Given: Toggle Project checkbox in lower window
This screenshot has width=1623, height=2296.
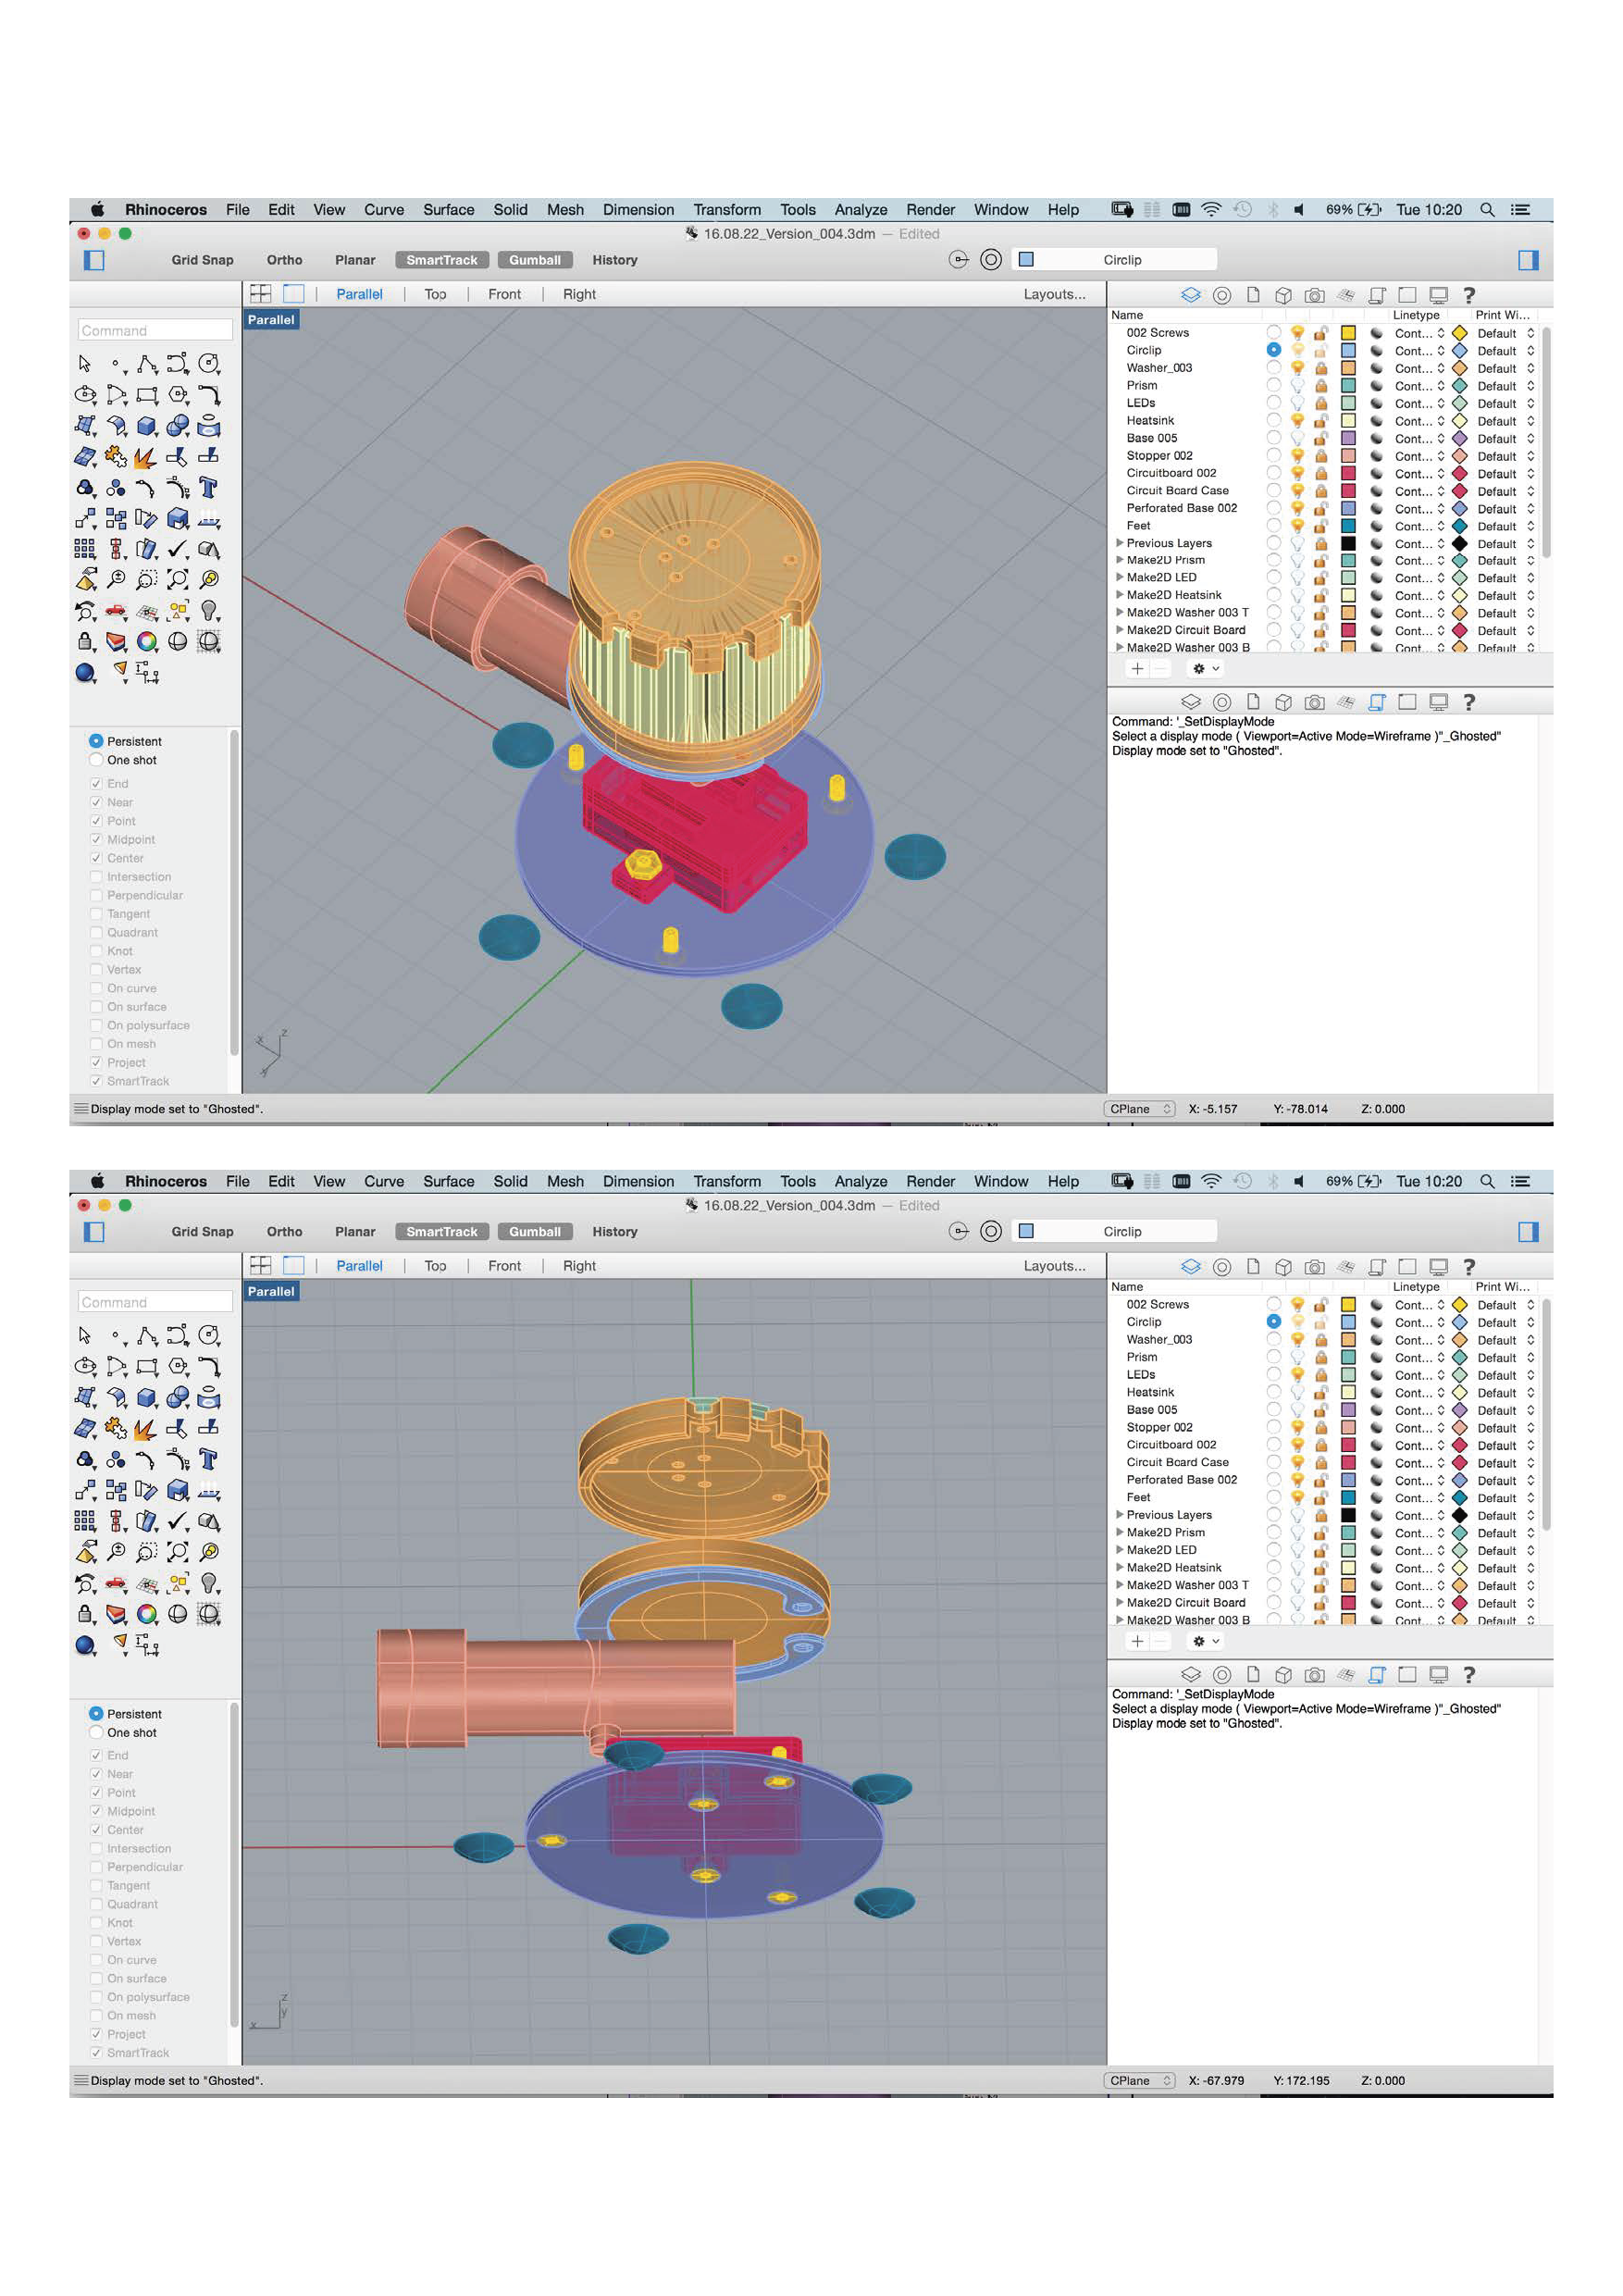Looking at the screenshot, I should [96, 2034].
